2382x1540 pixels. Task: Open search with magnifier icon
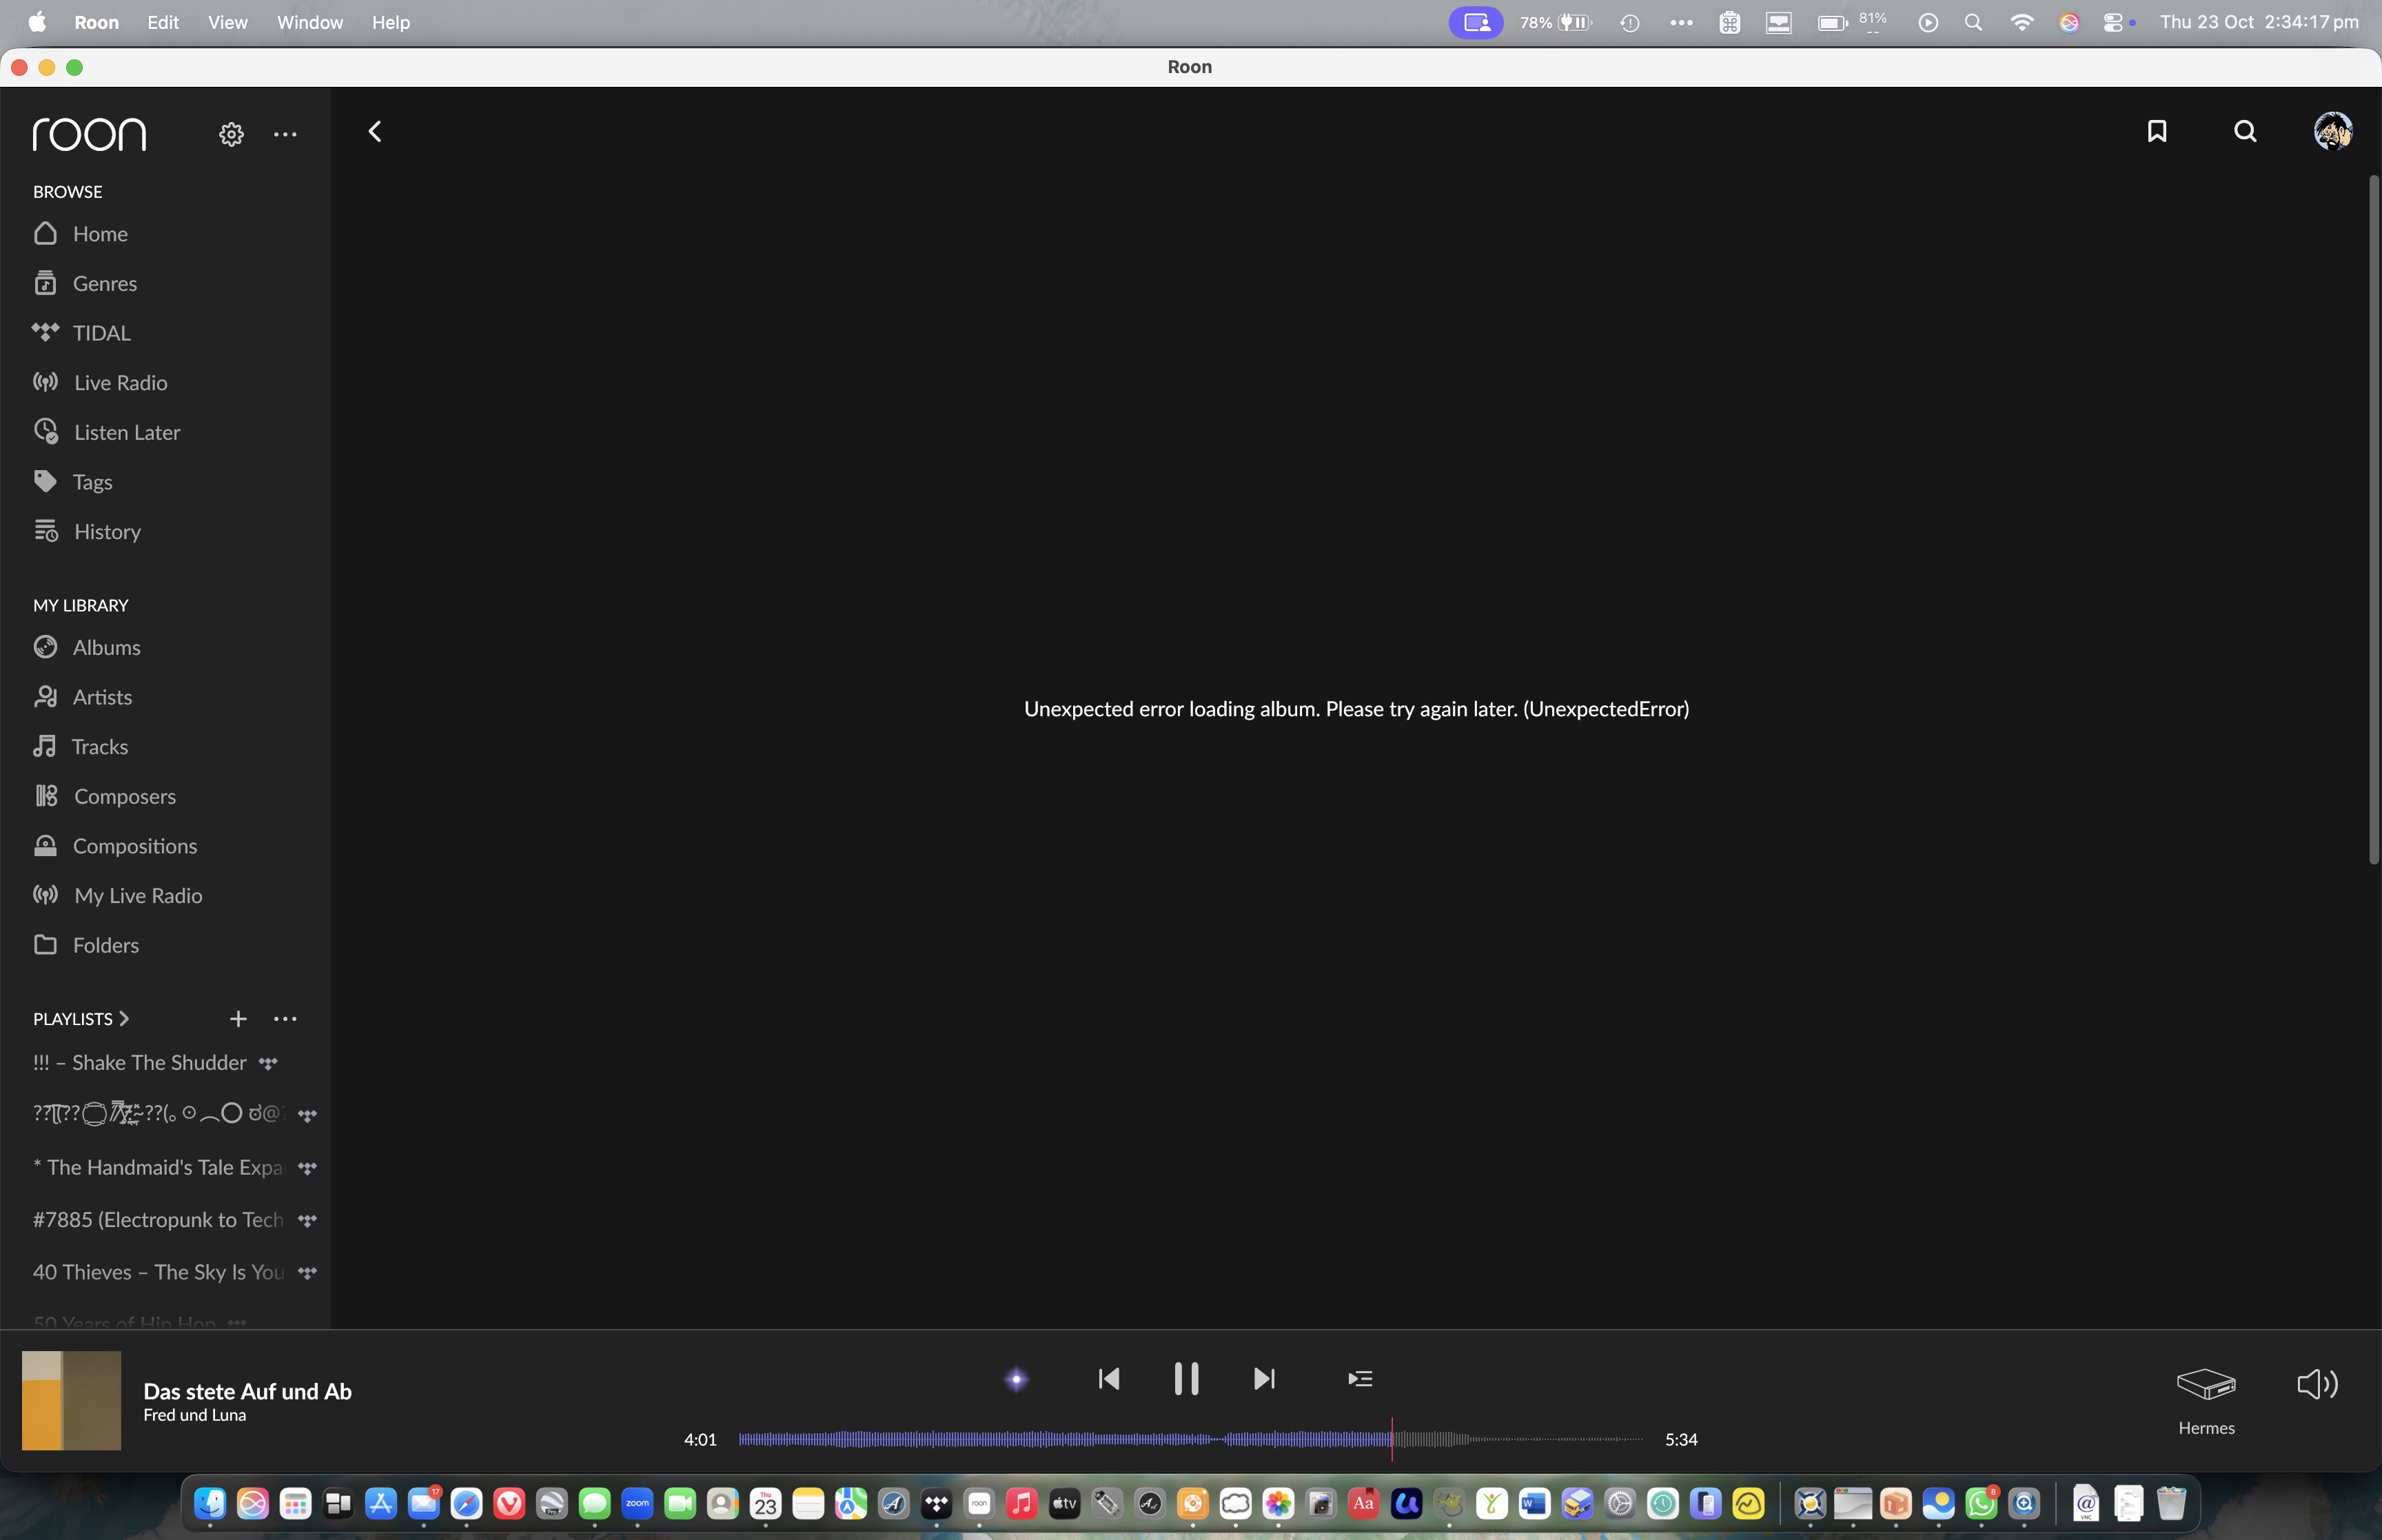2245,131
